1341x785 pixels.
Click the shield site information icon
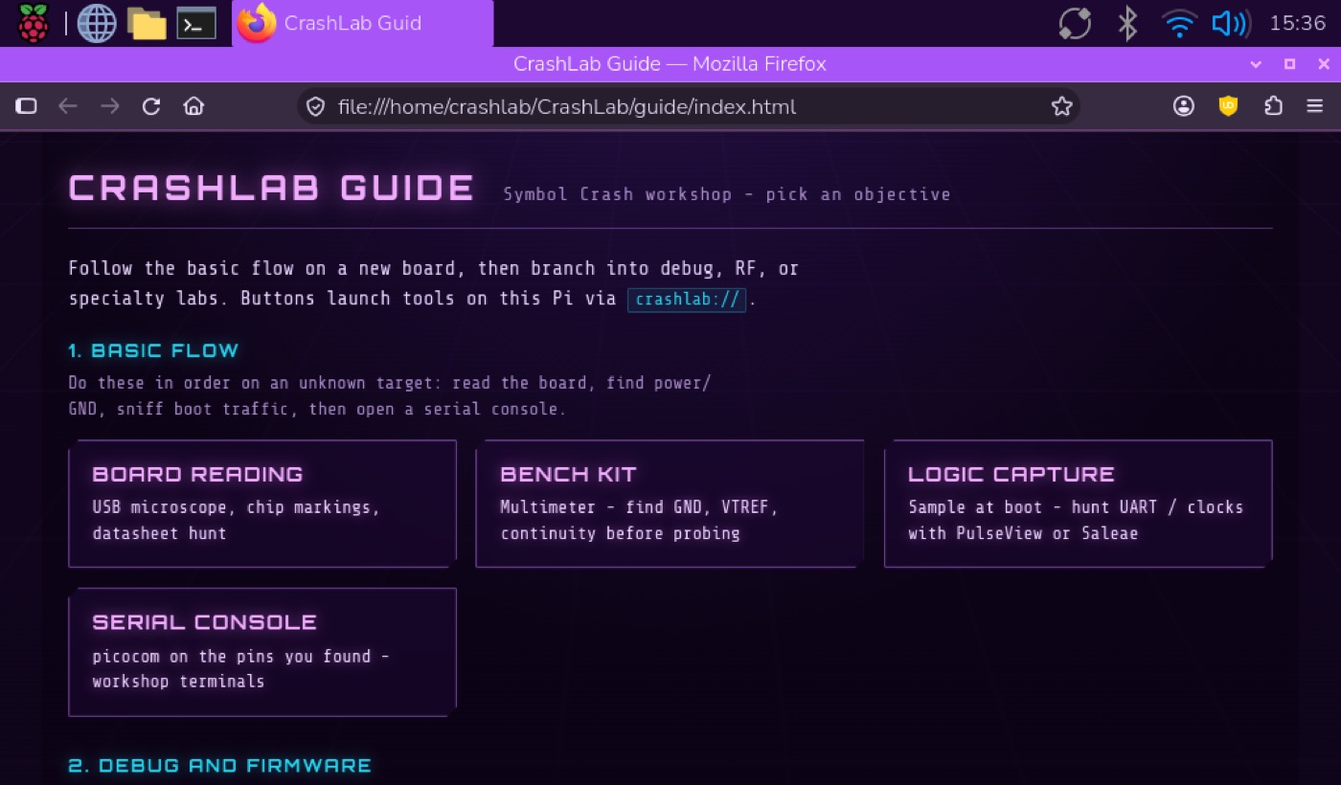(316, 106)
